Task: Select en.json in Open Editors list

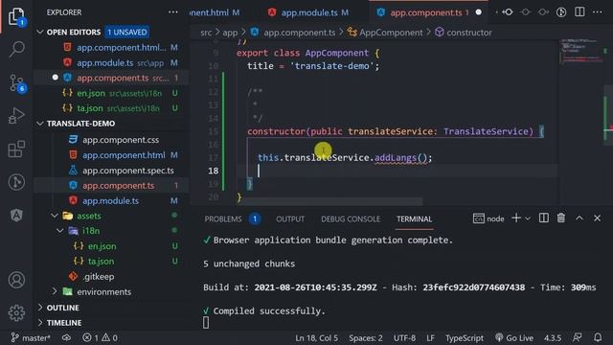Action: click(111, 93)
